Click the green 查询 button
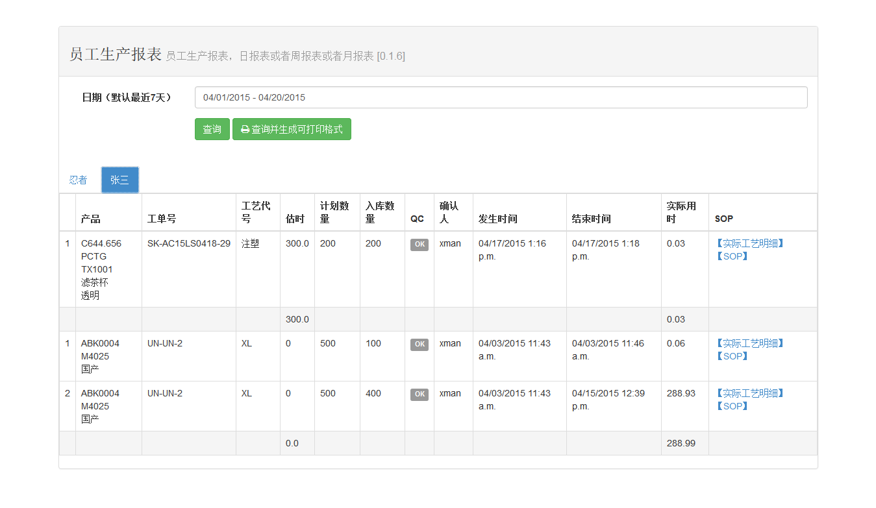The image size is (876, 508). (212, 129)
